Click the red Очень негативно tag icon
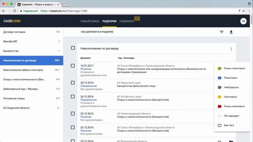This screenshot has width=253, height=142. tap(220, 106)
